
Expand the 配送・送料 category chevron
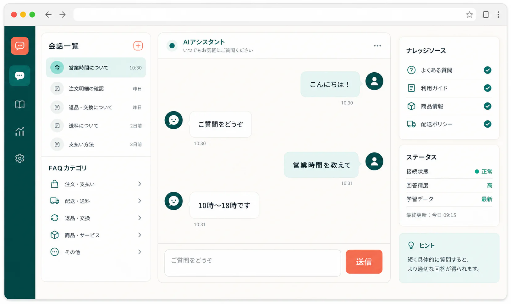click(x=140, y=201)
